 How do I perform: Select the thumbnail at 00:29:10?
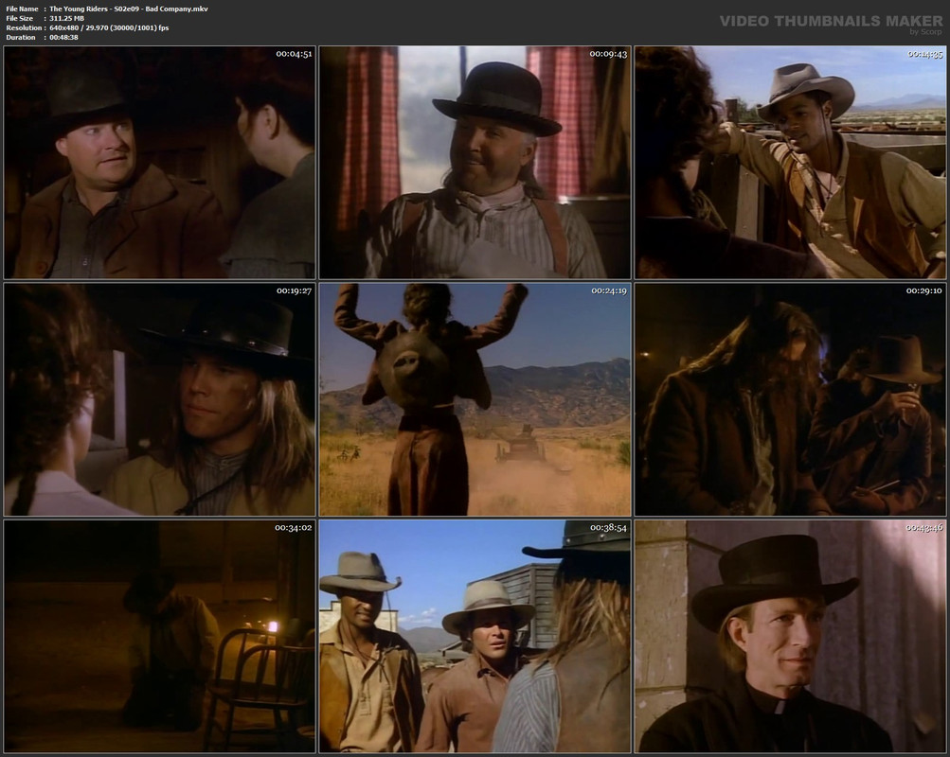coord(790,399)
